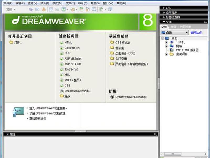Expand the 标签检查器 panel group
Viewport: 210px width, 158px height.
pos(164,17)
